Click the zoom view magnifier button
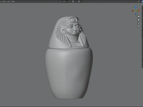Image resolution: width=143 pixels, height=107 pixels. tap(139, 17)
